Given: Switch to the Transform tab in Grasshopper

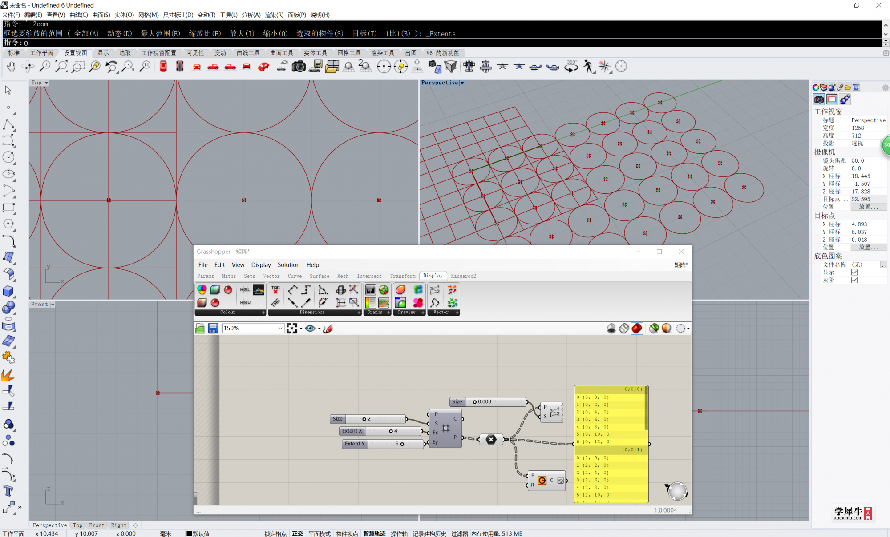Looking at the screenshot, I should 403,276.
